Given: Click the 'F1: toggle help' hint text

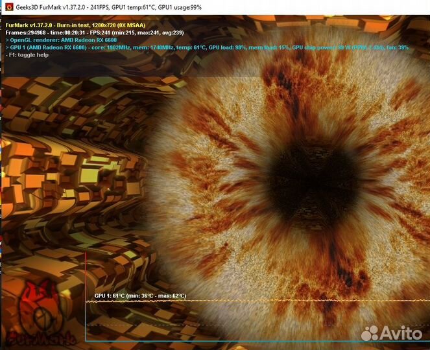Looking at the screenshot, I should [x=27, y=55].
